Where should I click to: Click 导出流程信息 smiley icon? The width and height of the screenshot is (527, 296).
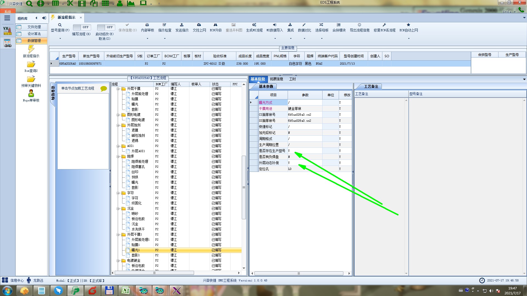tap(359, 25)
